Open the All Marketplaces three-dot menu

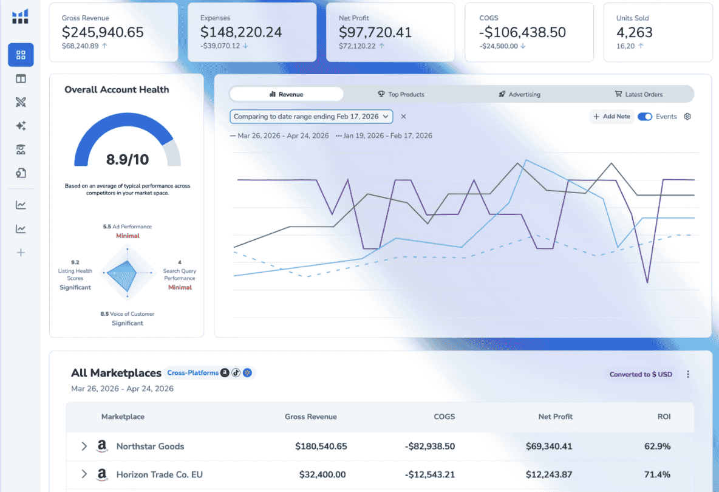pos(688,374)
